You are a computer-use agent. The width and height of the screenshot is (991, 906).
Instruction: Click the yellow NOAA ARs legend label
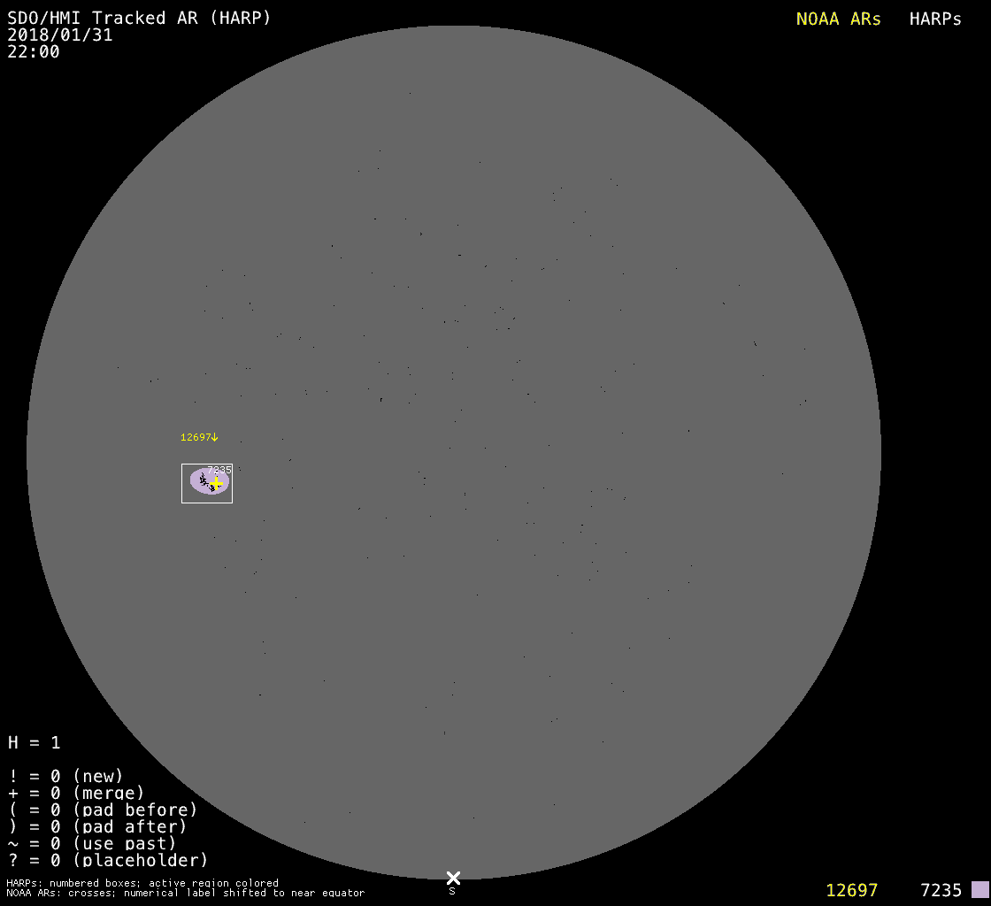pos(838,19)
